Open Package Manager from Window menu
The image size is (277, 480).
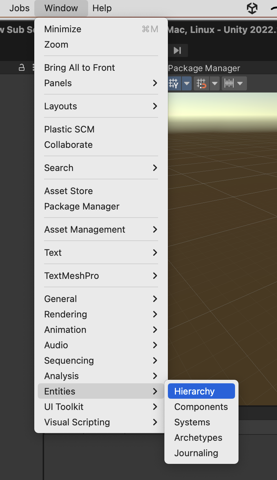pos(101,206)
